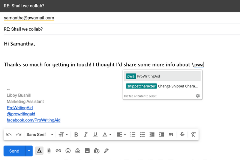The height and width of the screenshot is (160, 240).
Task: Select the snippetcharacter Change Snippet Character option
Action: click(x=162, y=86)
